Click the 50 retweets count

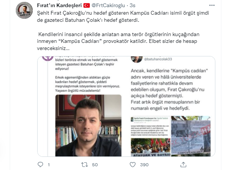(x=95, y=165)
